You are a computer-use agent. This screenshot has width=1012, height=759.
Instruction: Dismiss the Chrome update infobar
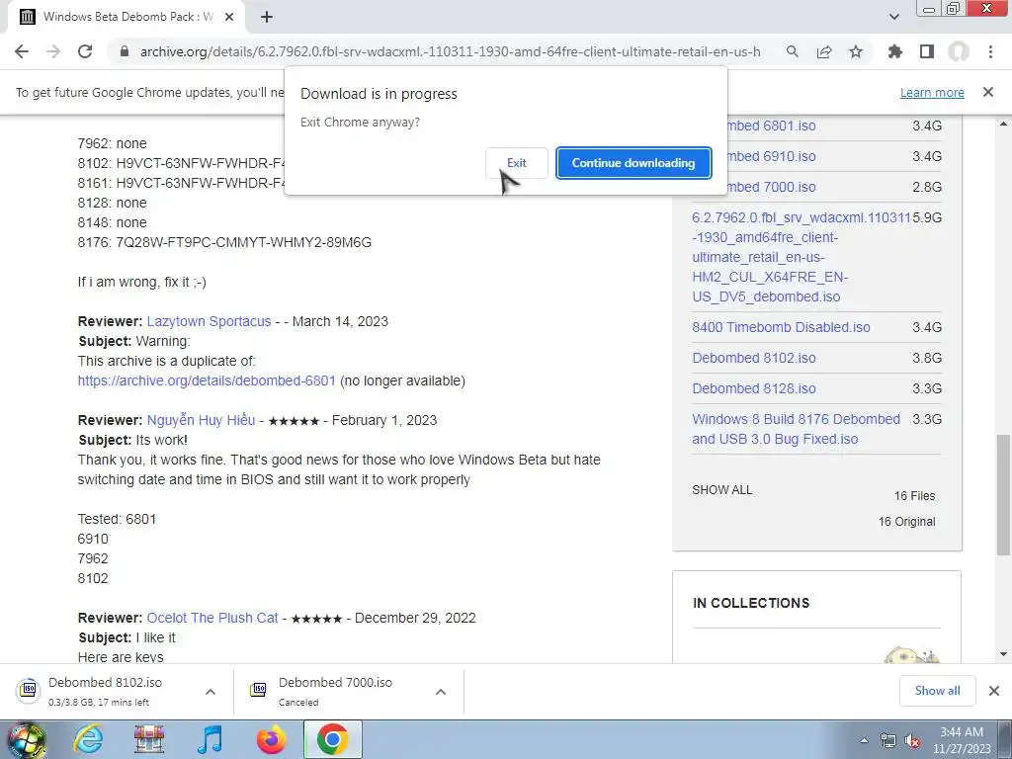pyautogui.click(x=988, y=92)
